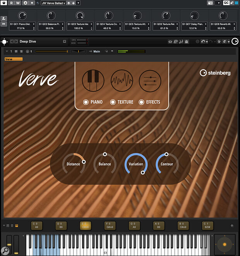Click the QC6 Texture.Rel. knob
This screenshot has width=240, height=256.
coord(166,16)
